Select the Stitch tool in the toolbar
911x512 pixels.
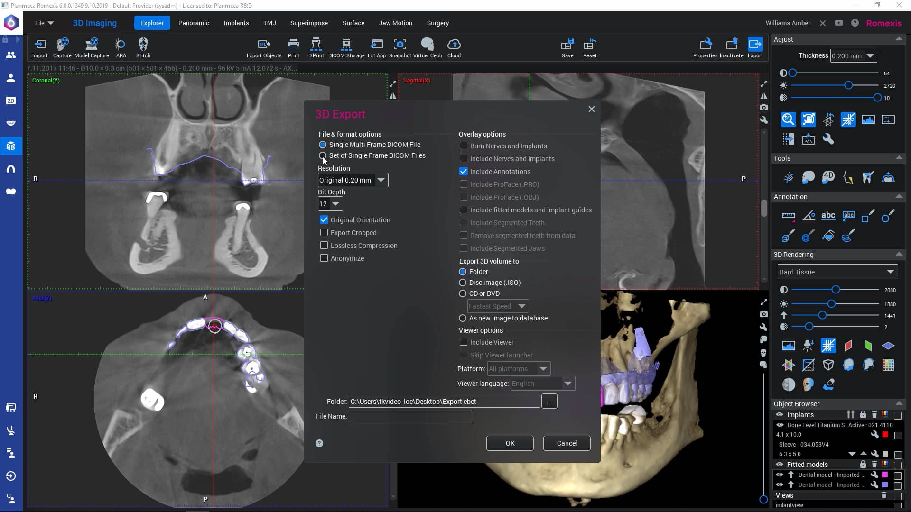(143, 47)
